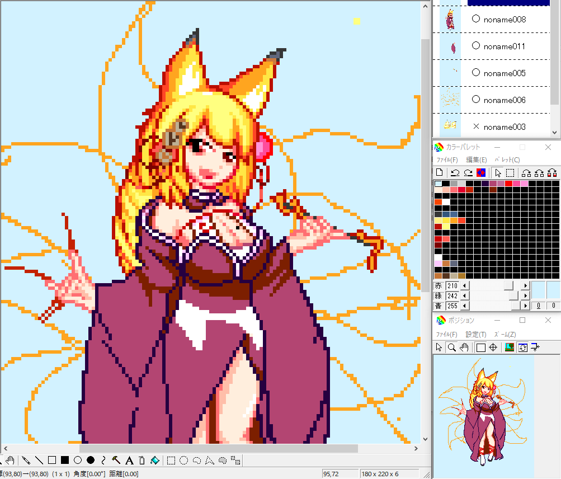Select the Position window hand tool
This screenshot has width=561, height=479.
pos(464,347)
